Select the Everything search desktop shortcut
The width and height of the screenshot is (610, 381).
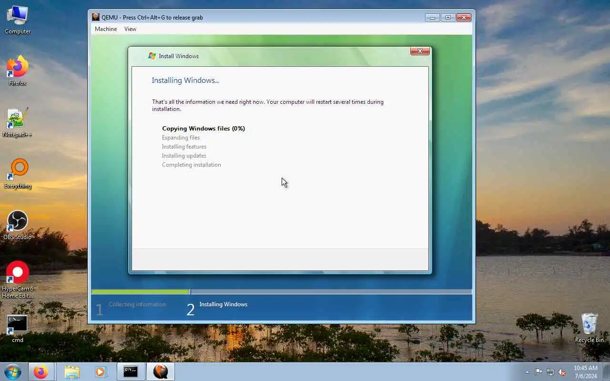18,174
